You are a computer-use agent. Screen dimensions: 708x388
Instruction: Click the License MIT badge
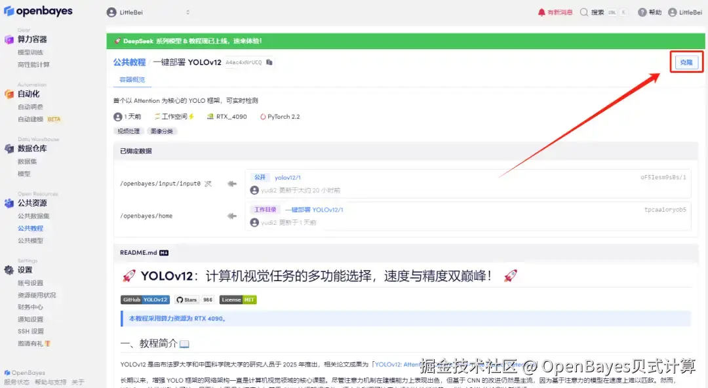pos(238,300)
